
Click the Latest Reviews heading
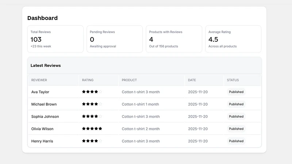click(x=46, y=66)
